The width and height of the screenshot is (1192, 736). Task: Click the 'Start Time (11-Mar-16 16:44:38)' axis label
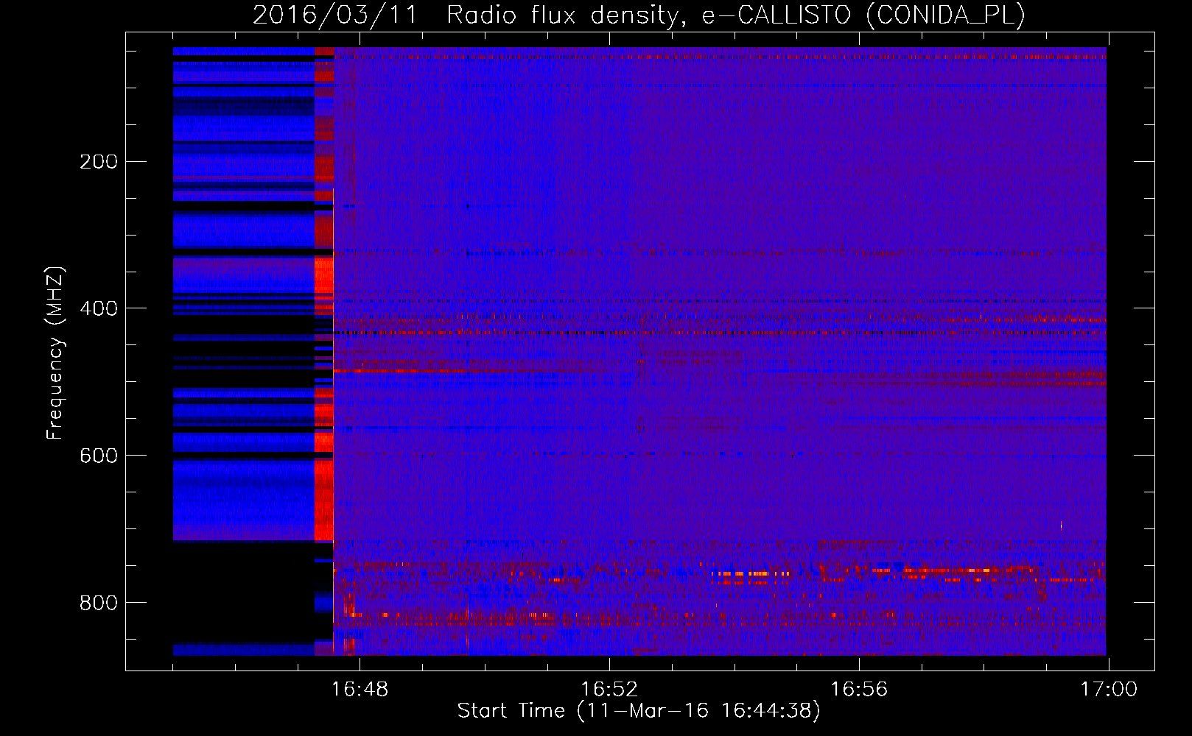[639, 711]
